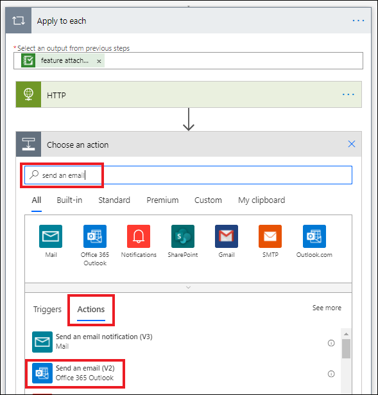Switch to the Custom tab

point(208,200)
